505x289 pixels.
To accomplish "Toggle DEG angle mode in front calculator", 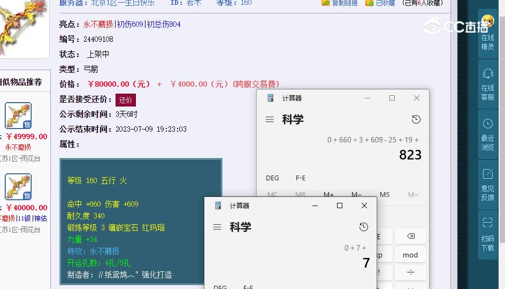I will (220, 286).
